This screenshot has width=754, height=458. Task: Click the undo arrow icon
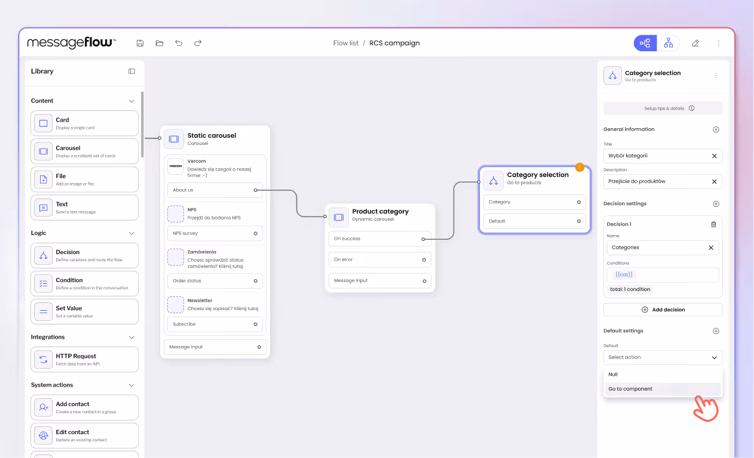coord(178,43)
